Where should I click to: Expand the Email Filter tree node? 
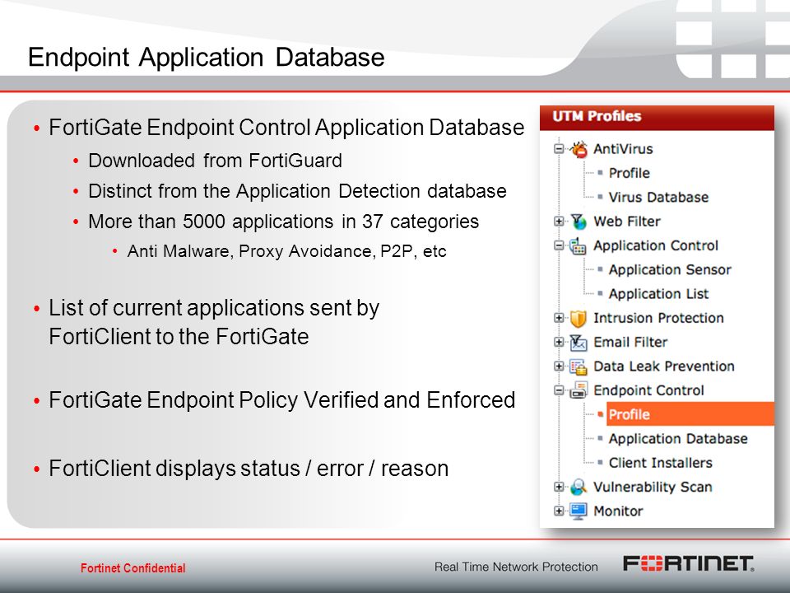[x=558, y=342]
